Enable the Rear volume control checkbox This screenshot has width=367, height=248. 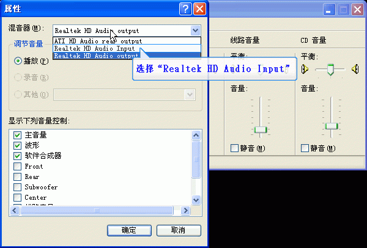pos(17,177)
